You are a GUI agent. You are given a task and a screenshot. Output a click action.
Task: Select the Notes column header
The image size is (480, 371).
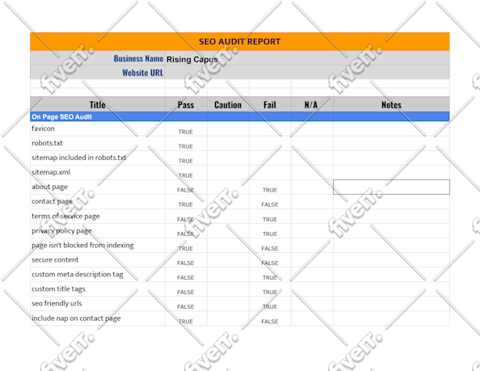[392, 105]
